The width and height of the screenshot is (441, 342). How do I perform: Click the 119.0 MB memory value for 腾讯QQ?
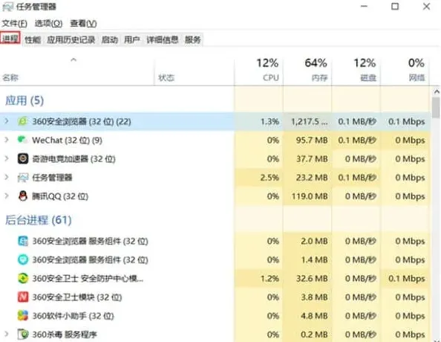coord(310,196)
